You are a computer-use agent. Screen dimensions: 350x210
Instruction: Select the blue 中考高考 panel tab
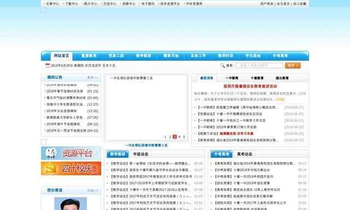pos(221,154)
